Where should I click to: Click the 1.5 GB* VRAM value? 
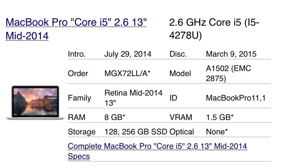click(x=220, y=117)
